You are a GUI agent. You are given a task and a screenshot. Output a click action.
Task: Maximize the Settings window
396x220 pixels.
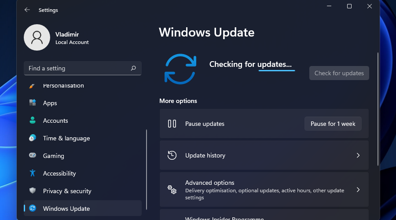(x=349, y=6)
